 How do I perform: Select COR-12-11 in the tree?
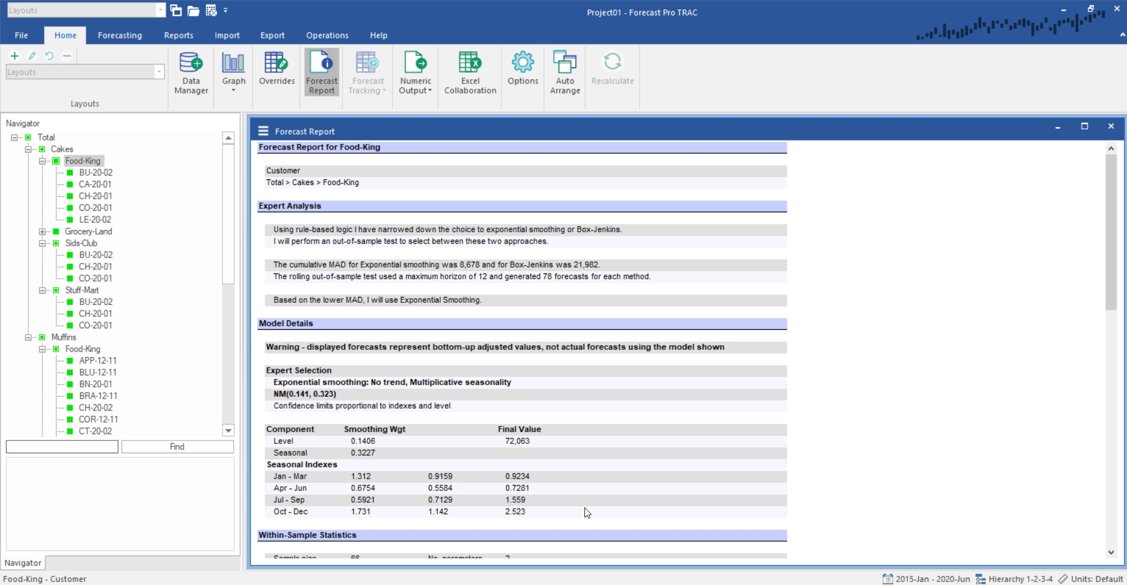tap(98, 420)
